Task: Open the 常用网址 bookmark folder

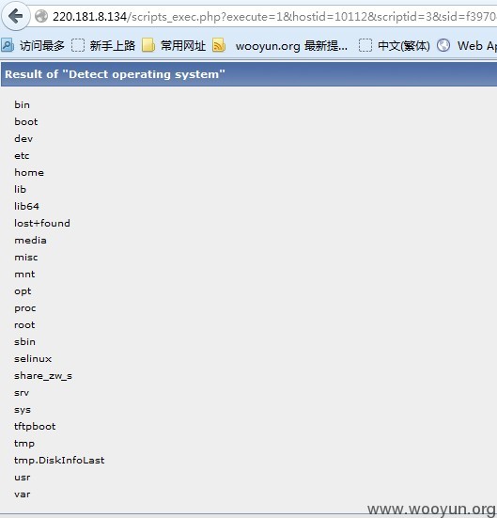Action: [174, 45]
